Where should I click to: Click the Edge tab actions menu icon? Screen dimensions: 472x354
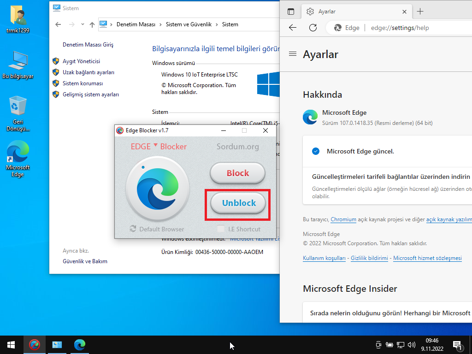(x=291, y=12)
